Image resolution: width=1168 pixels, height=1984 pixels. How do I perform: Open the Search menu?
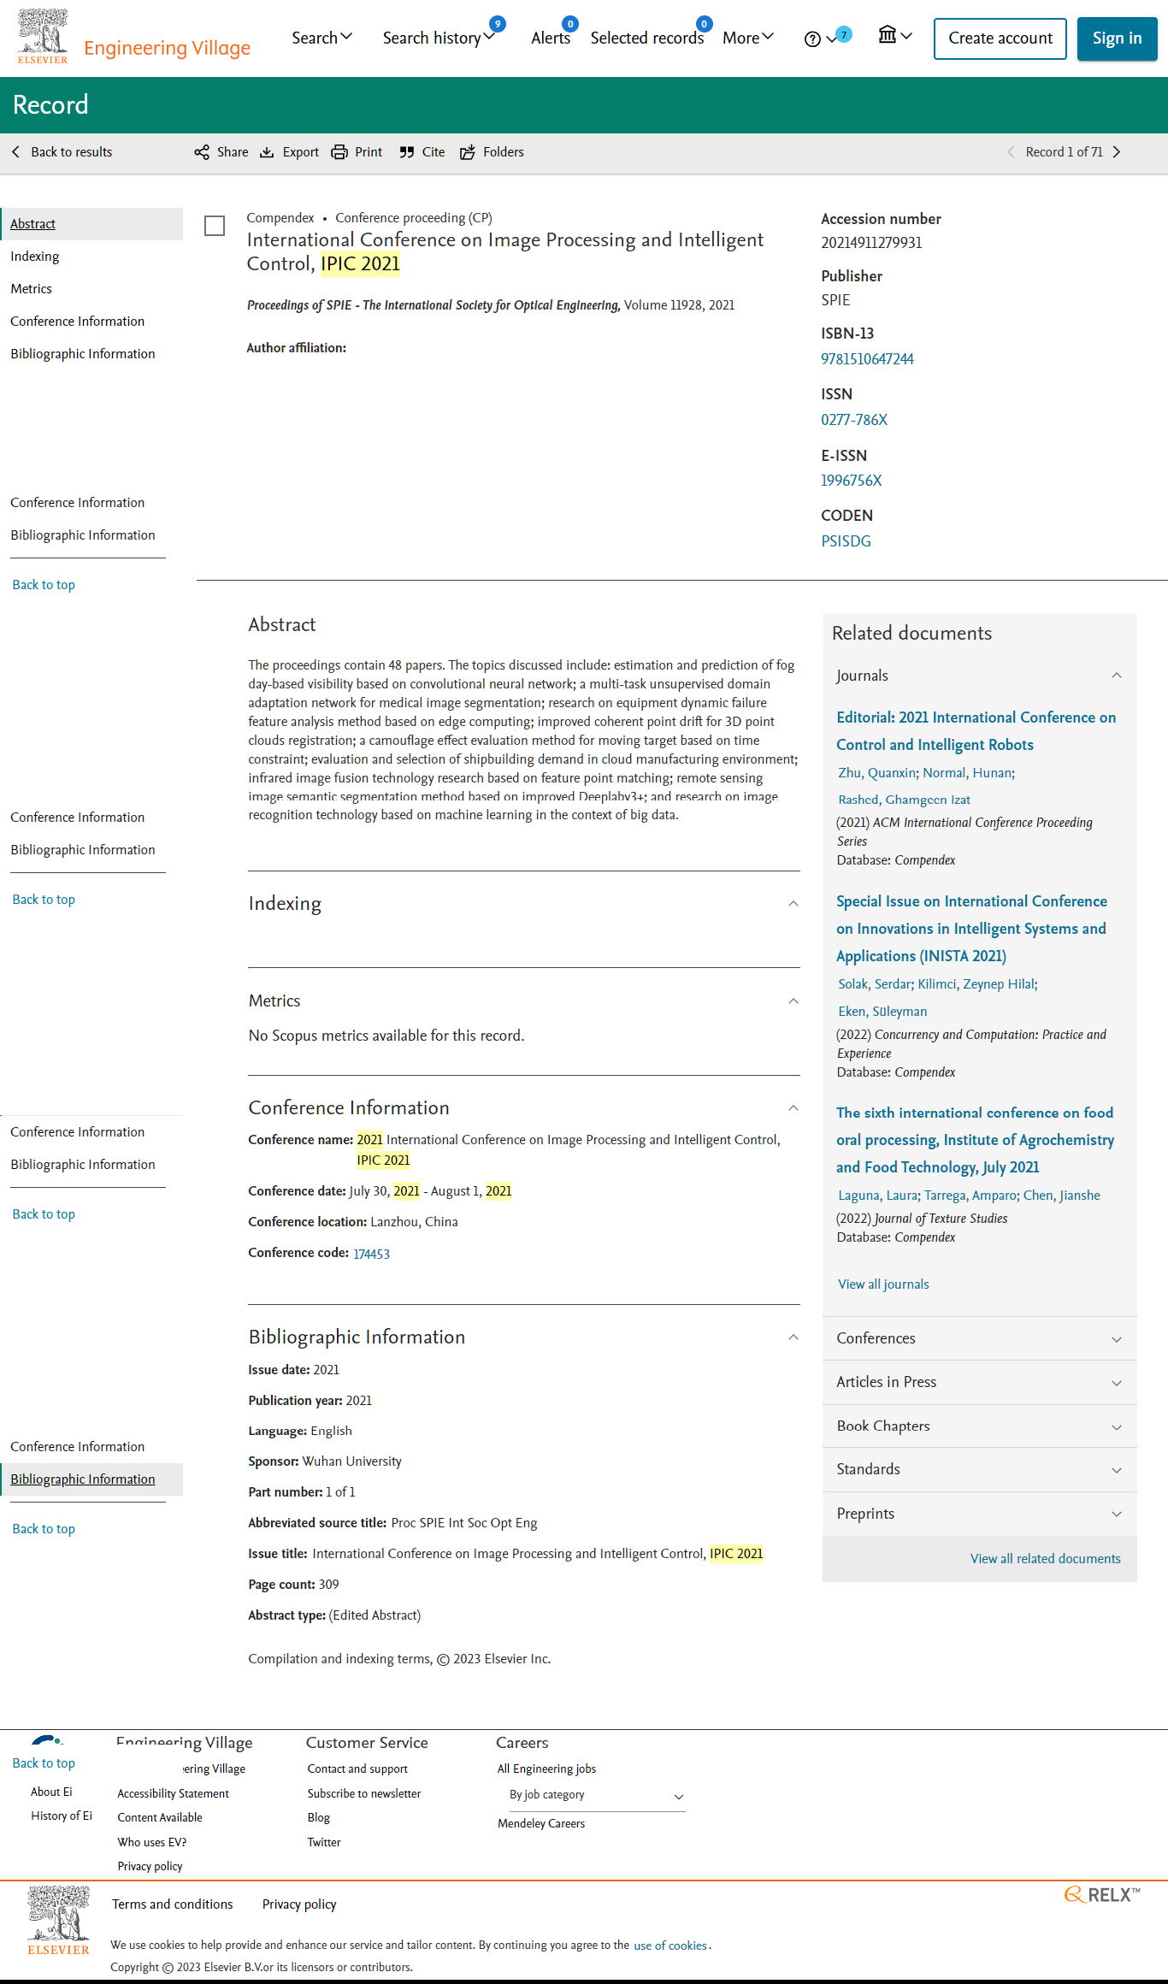pyautogui.click(x=321, y=38)
